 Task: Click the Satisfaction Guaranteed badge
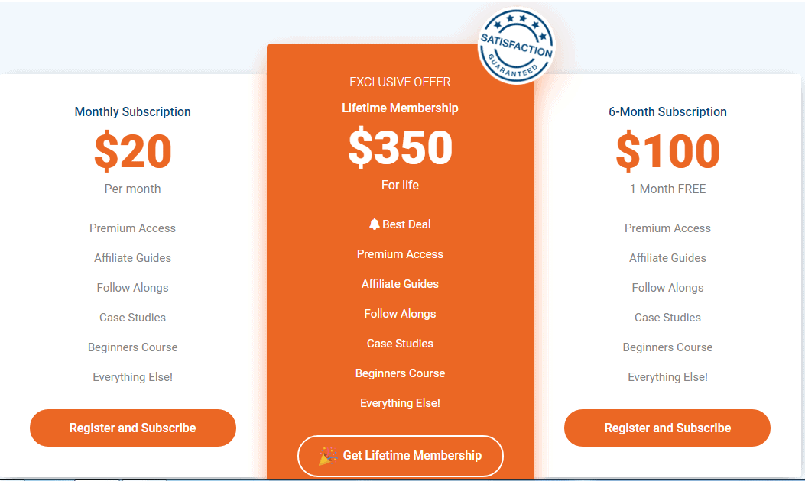[x=517, y=46]
